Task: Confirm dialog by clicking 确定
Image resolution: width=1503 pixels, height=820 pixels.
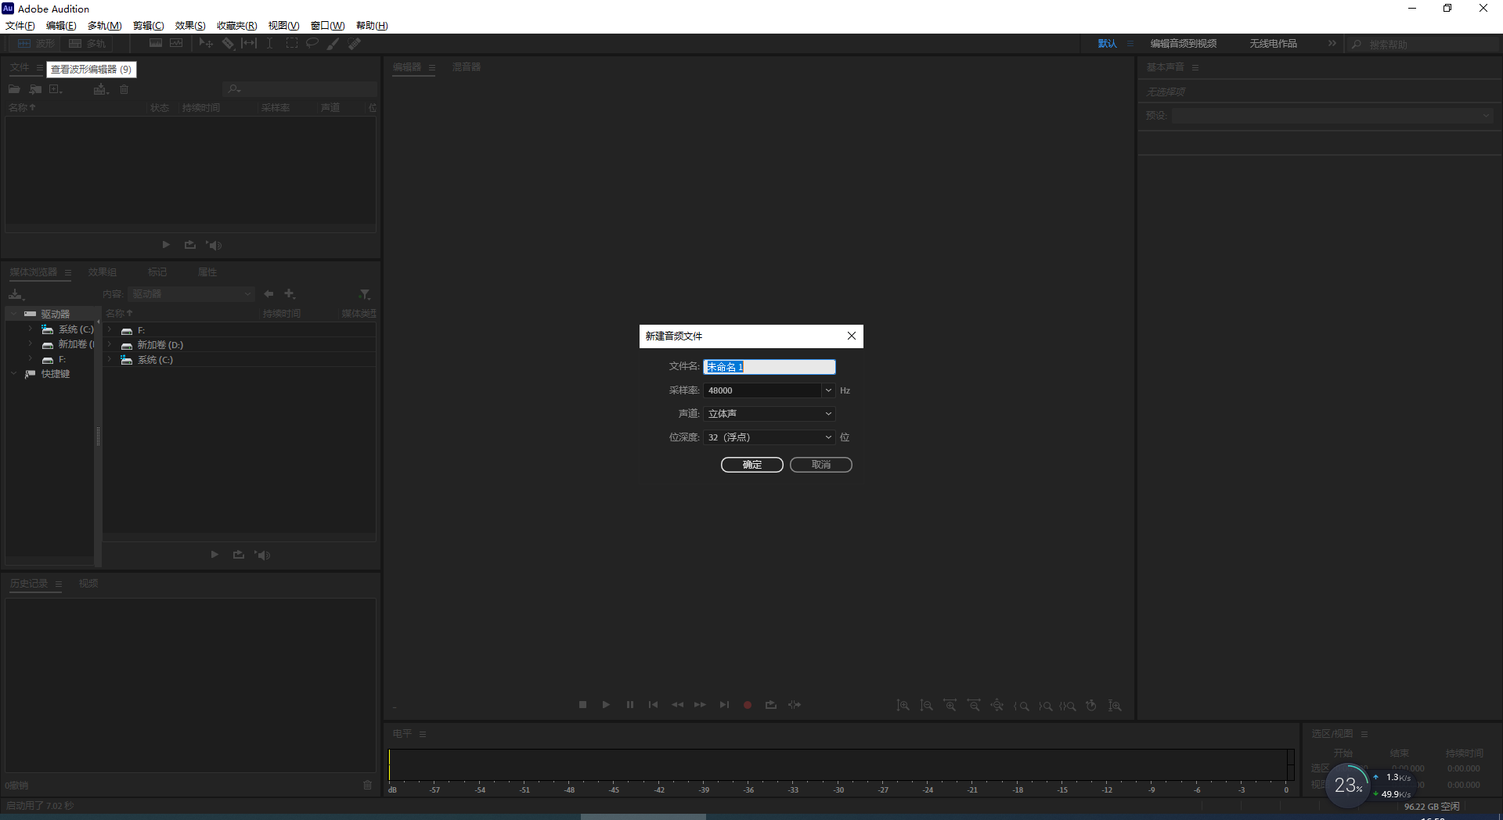Action: click(751, 464)
